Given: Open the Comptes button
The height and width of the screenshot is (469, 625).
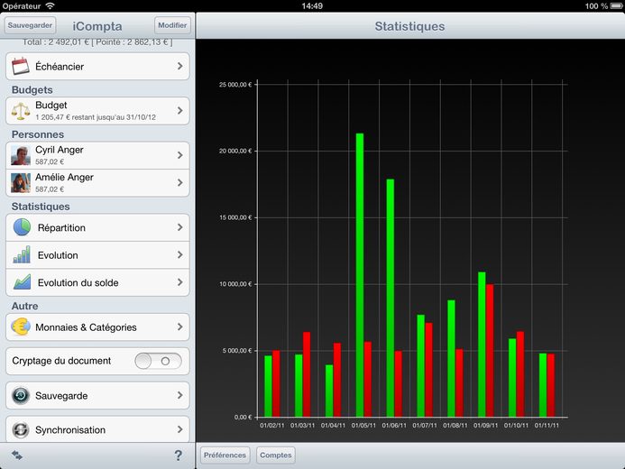Looking at the screenshot, I should pyautogui.click(x=275, y=455).
